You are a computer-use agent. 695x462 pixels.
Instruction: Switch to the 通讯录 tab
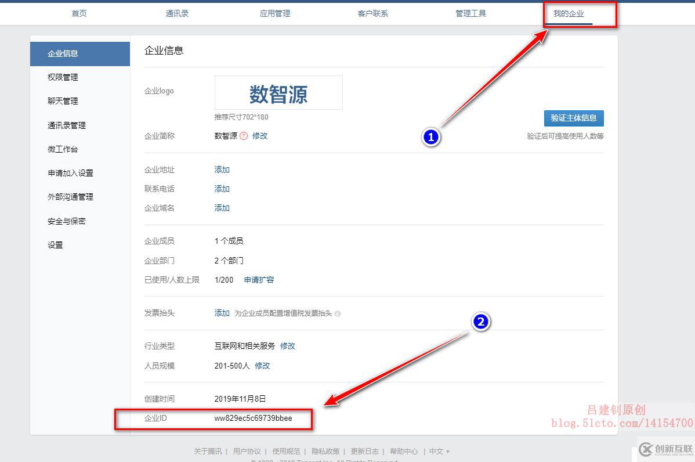pos(177,13)
